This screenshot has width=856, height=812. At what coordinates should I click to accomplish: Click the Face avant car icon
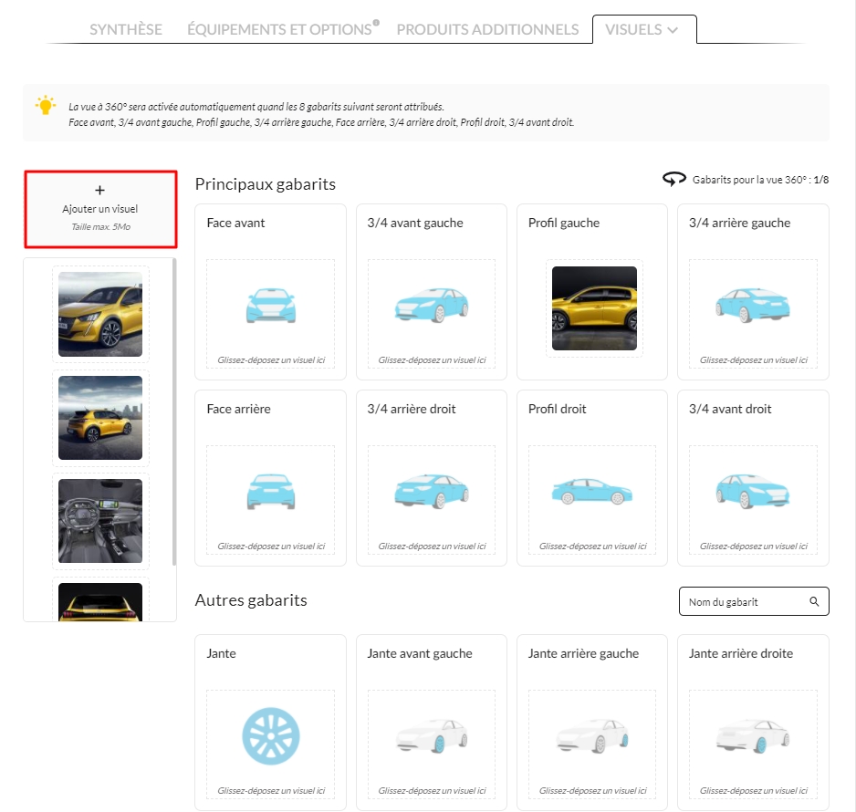(x=271, y=306)
